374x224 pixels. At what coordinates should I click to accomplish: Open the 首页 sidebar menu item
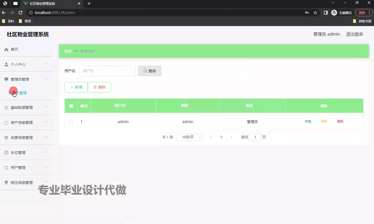click(x=26, y=49)
